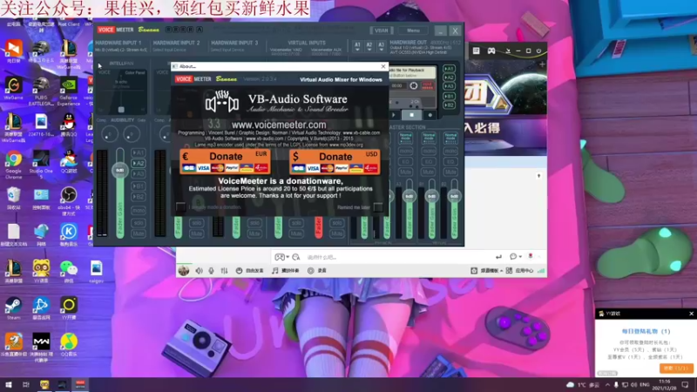Adjust the B2 master fader gain knob
The width and height of the screenshot is (697, 392).
454,196
